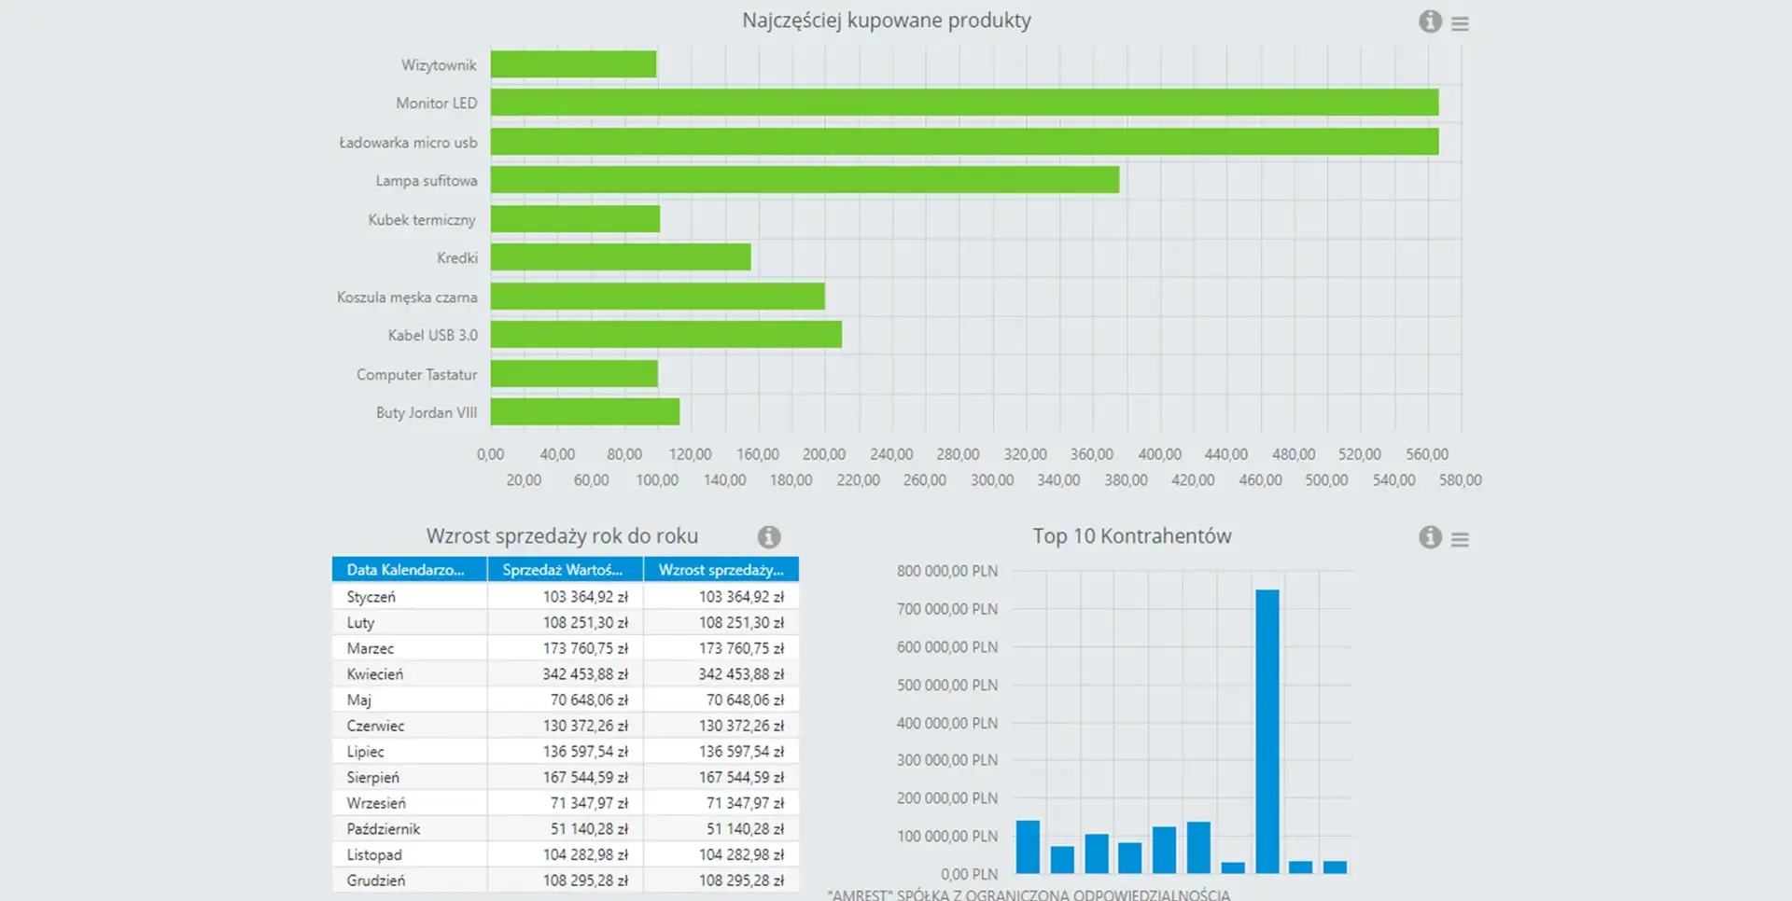Click the Sprzedaż Wartoś... column header
This screenshot has width=1792, height=901.
pos(564,569)
